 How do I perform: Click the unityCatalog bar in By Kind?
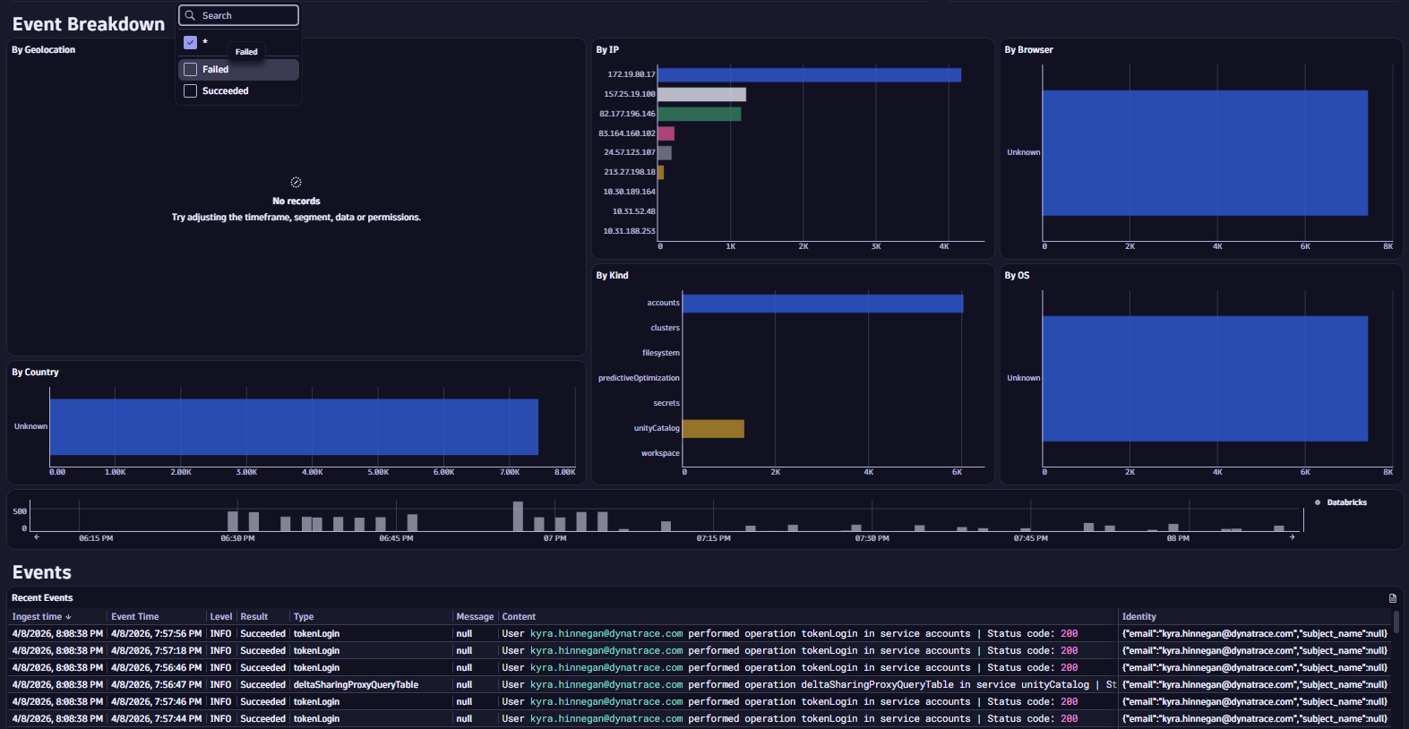click(x=713, y=428)
